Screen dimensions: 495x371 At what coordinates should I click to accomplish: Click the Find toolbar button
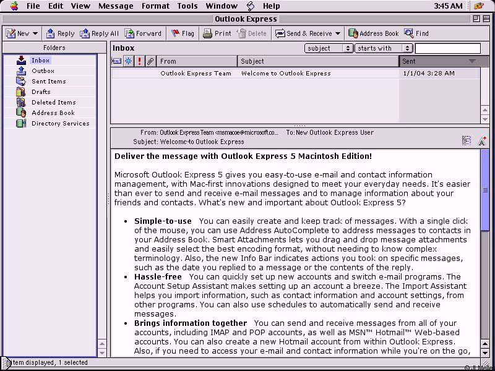coord(416,33)
